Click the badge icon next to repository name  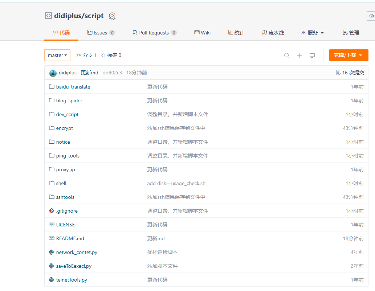(x=112, y=16)
